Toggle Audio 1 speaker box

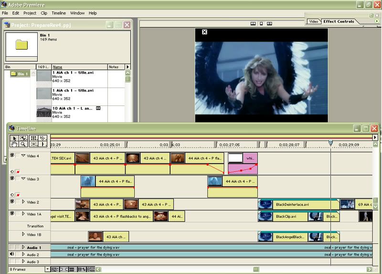tap(12, 247)
